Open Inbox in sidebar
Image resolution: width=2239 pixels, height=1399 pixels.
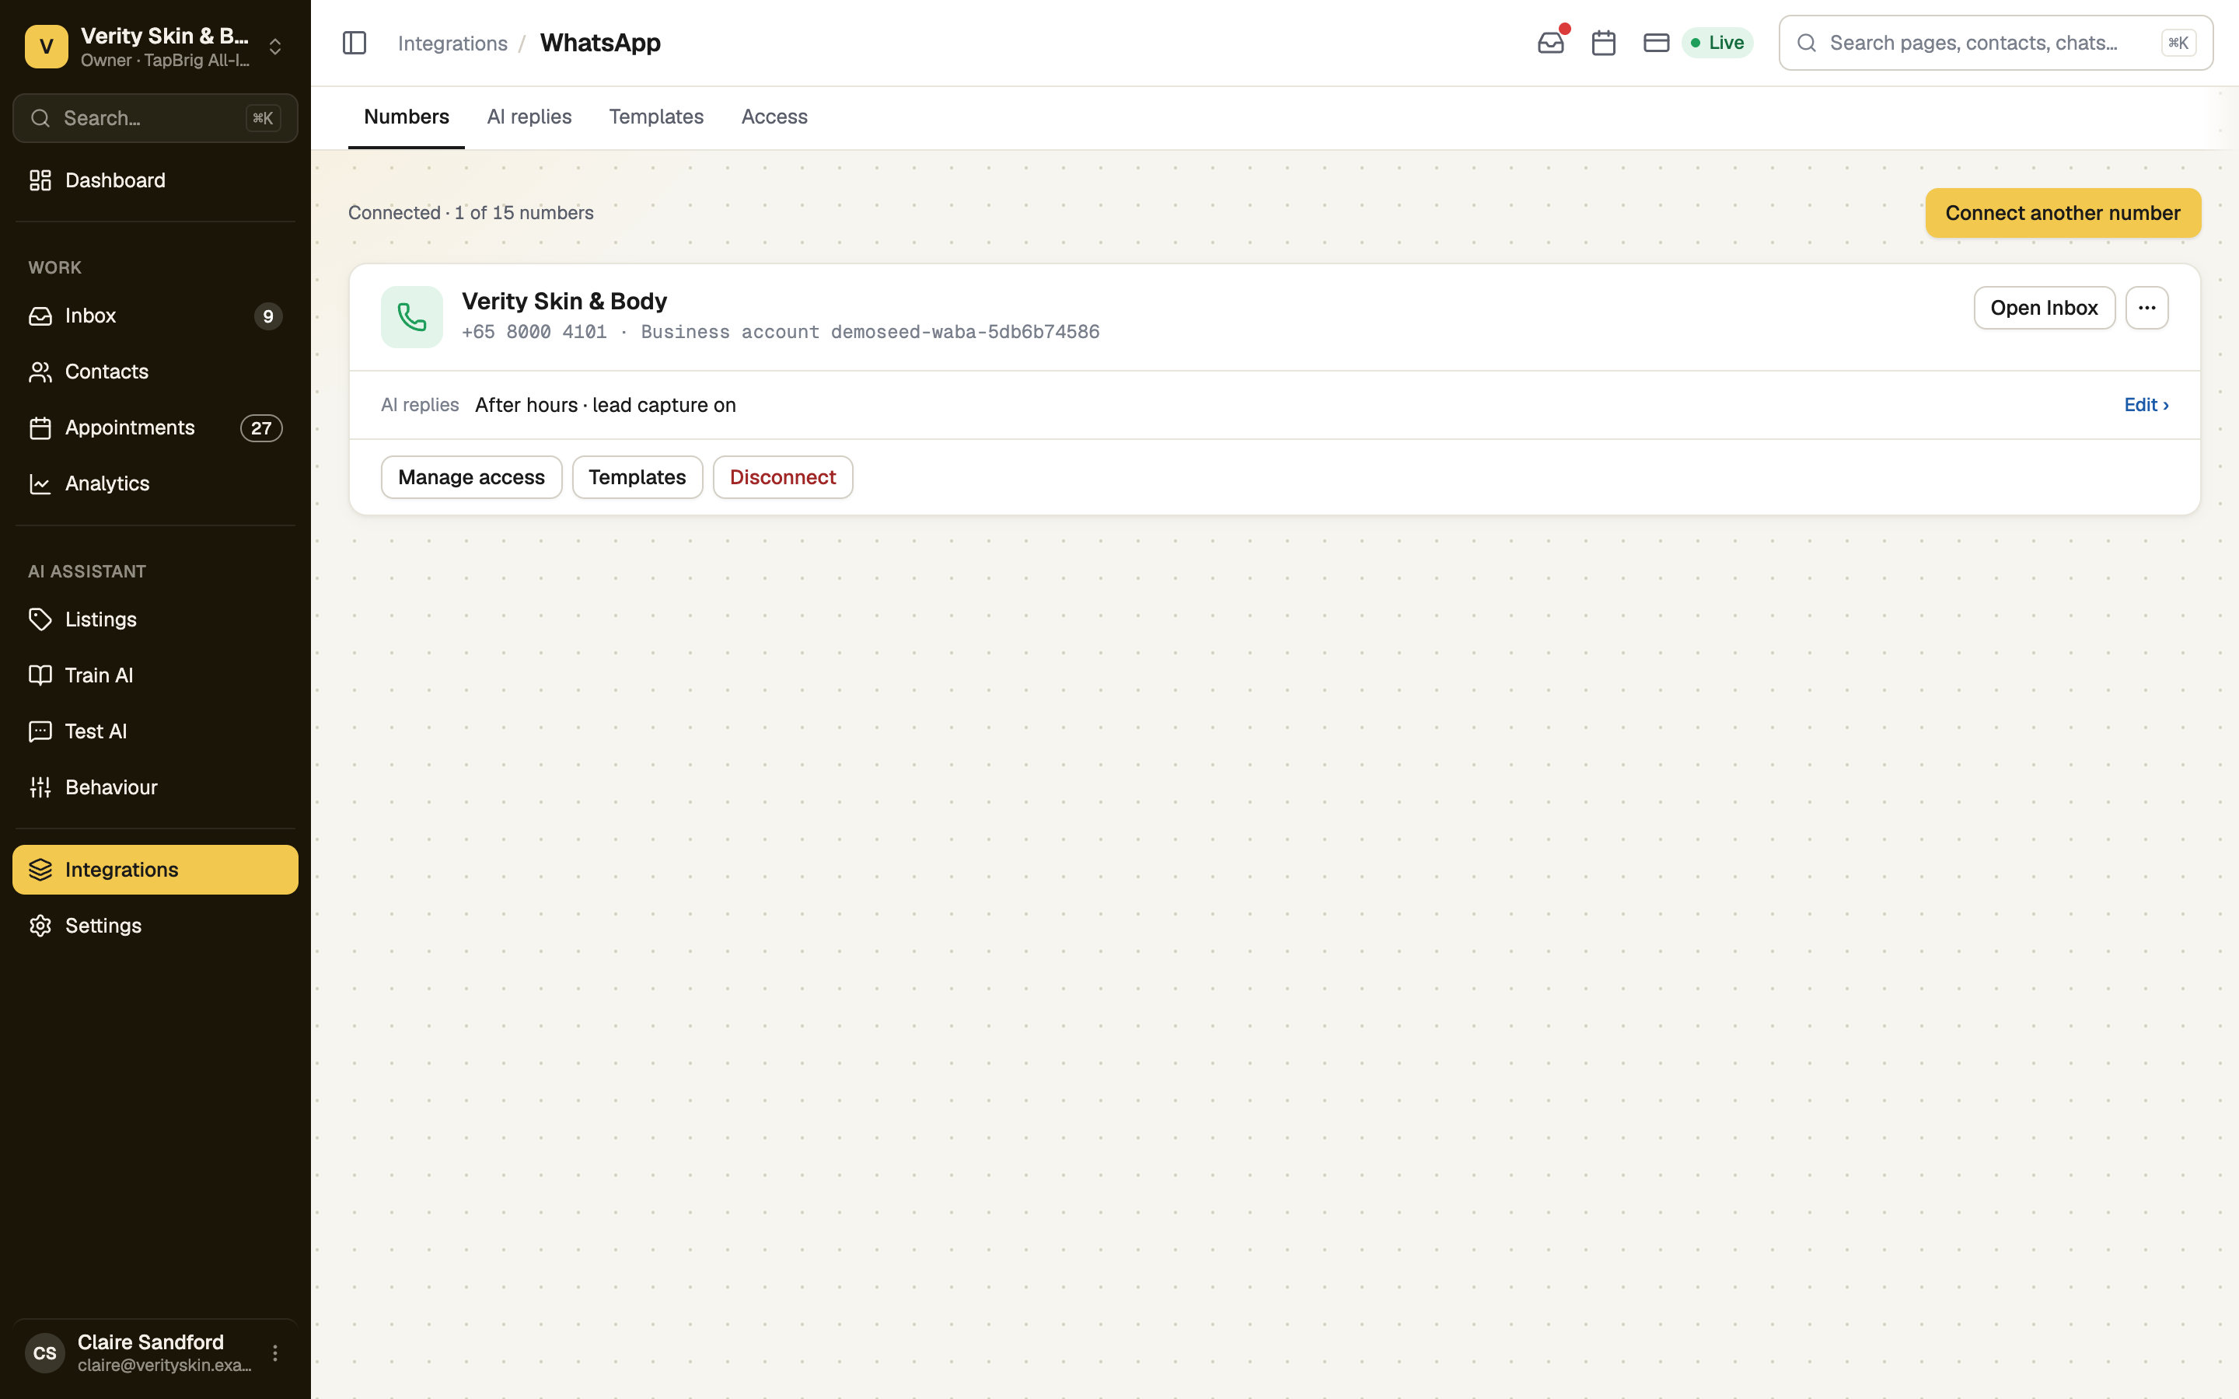(x=155, y=316)
